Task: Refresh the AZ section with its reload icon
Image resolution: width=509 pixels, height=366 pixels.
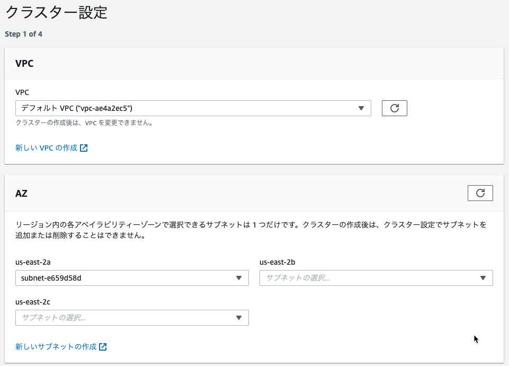Action: coord(480,193)
